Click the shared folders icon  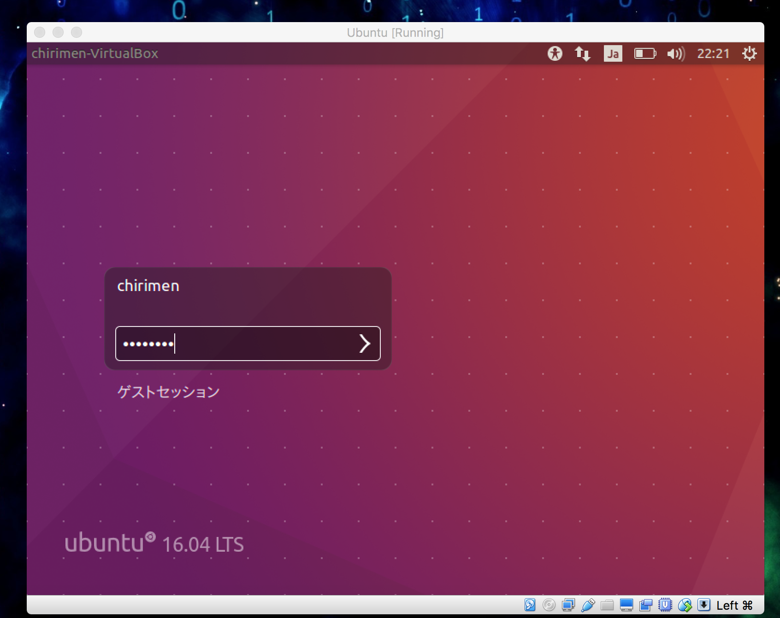coord(607,605)
